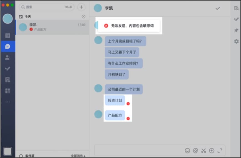Click the calendar icon next to 今天
The width and height of the screenshot is (241, 158).
coord(21,17)
